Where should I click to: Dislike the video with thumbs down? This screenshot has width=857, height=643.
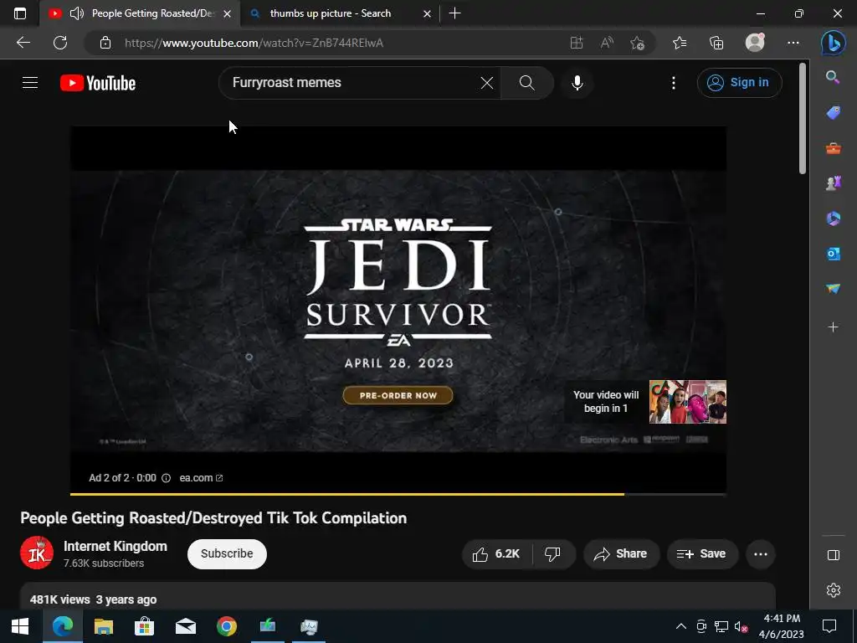click(553, 554)
